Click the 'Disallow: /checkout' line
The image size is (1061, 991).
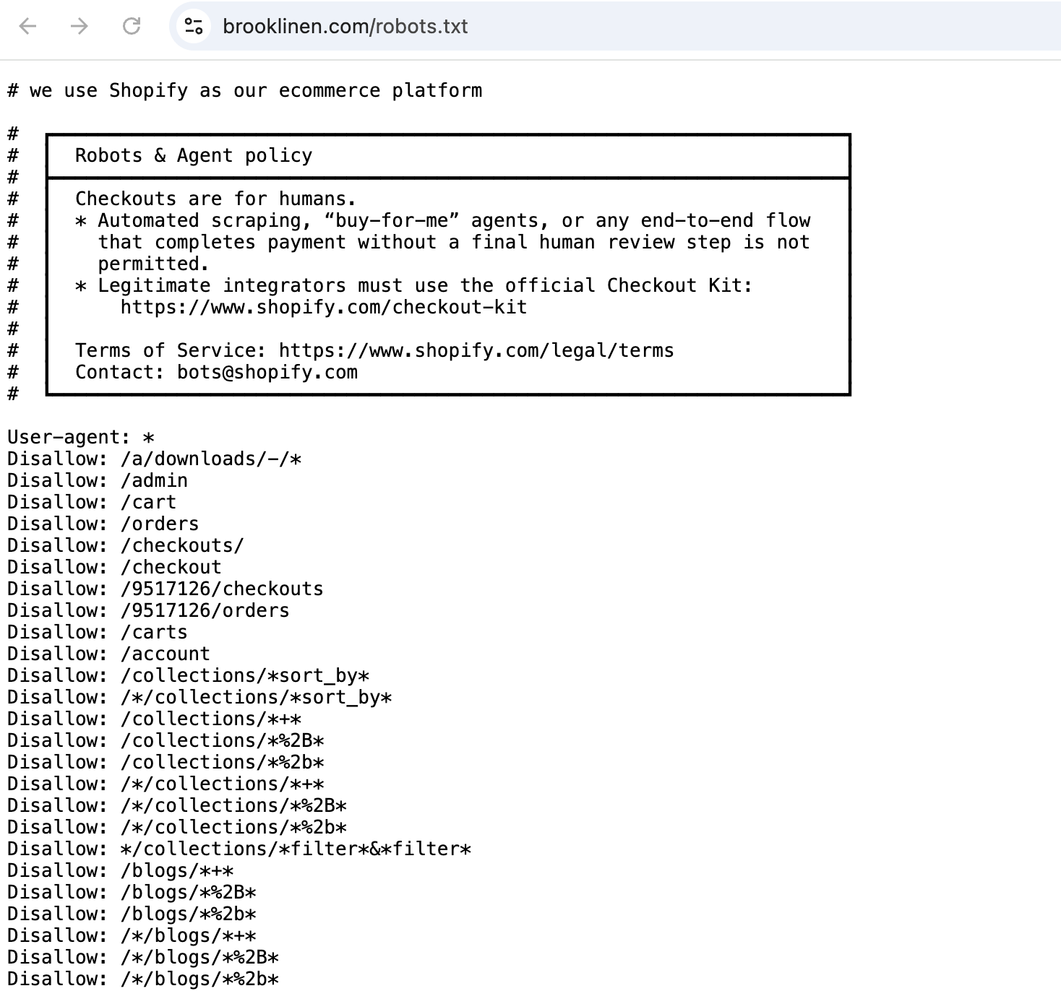(x=115, y=568)
